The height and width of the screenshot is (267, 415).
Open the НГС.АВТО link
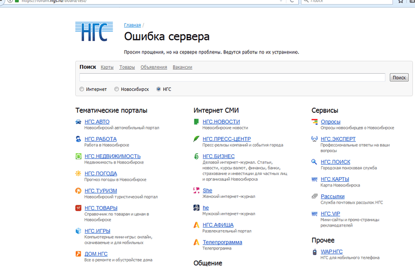click(97, 122)
